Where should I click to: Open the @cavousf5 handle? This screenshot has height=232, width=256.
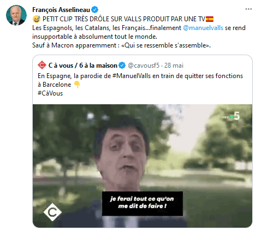[144, 66]
